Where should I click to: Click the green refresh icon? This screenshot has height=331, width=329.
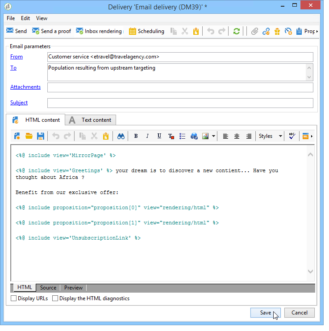tap(237, 31)
